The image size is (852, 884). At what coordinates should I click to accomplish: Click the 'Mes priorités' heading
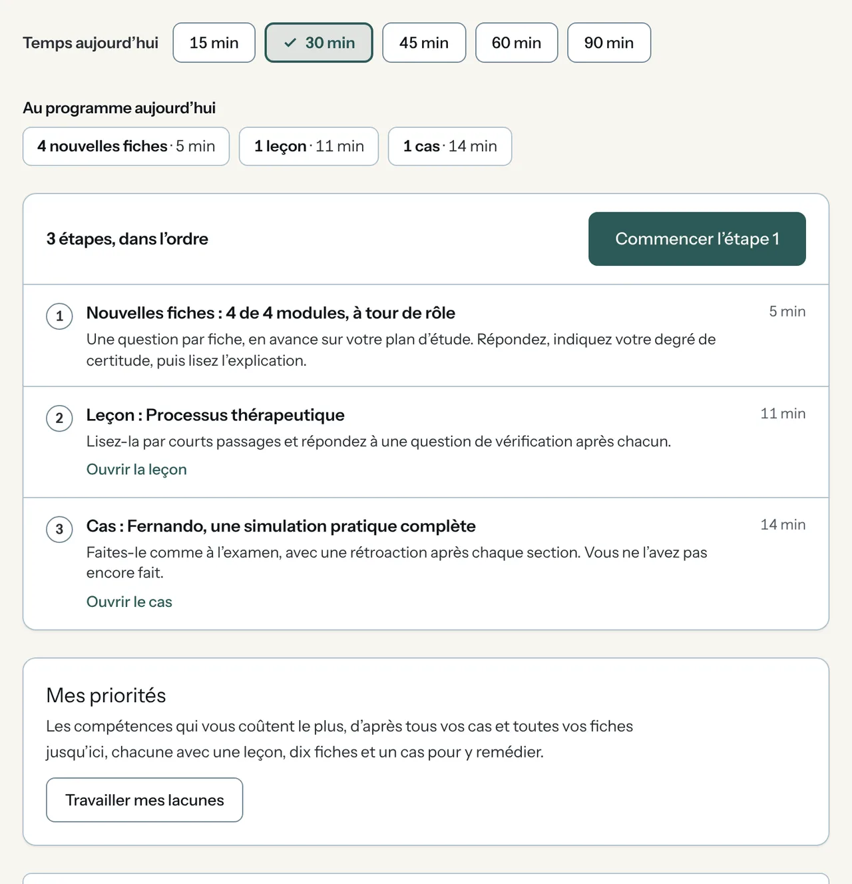point(106,695)
